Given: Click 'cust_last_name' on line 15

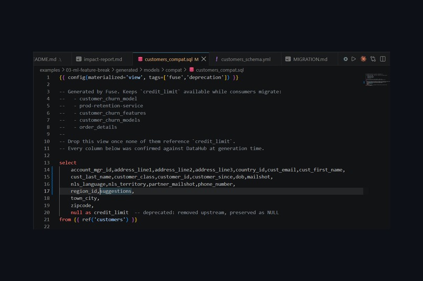Looking at the screenshot, I should 91,177.
